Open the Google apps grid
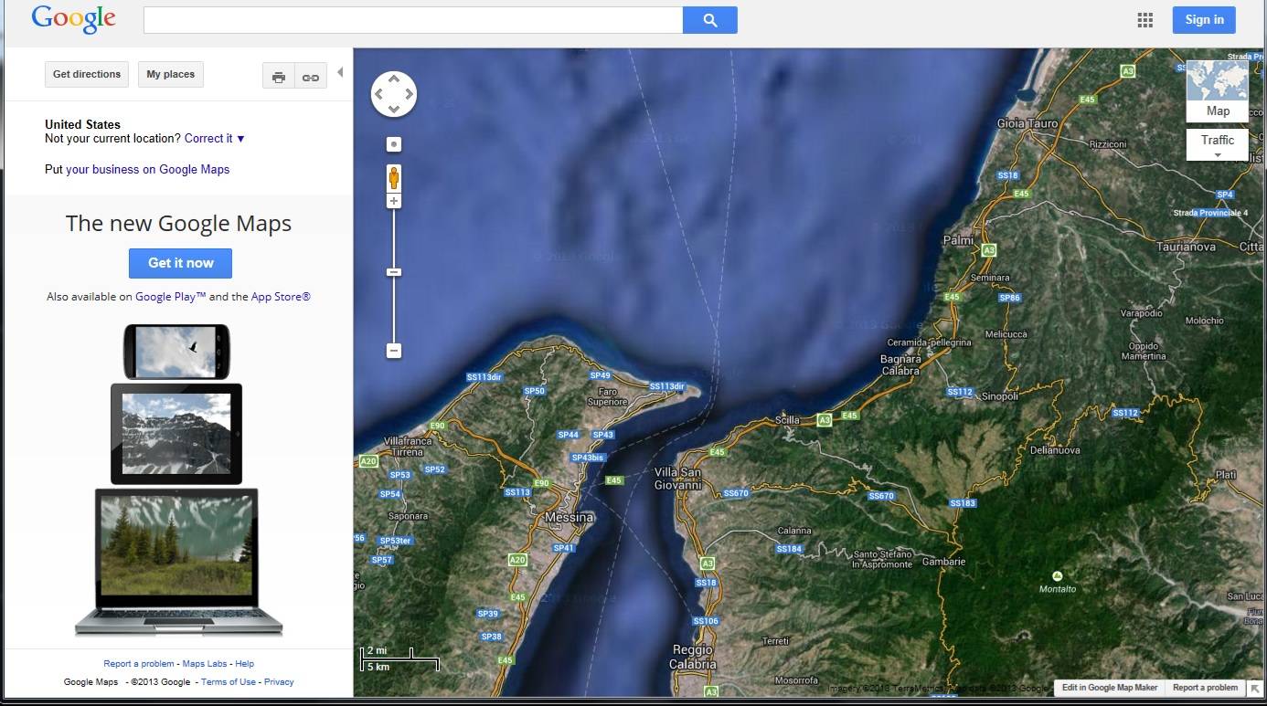The image size is (1267, 706). (1145, 20)
